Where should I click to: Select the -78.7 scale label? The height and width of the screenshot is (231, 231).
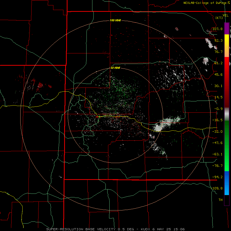click(x=217, y=166)
